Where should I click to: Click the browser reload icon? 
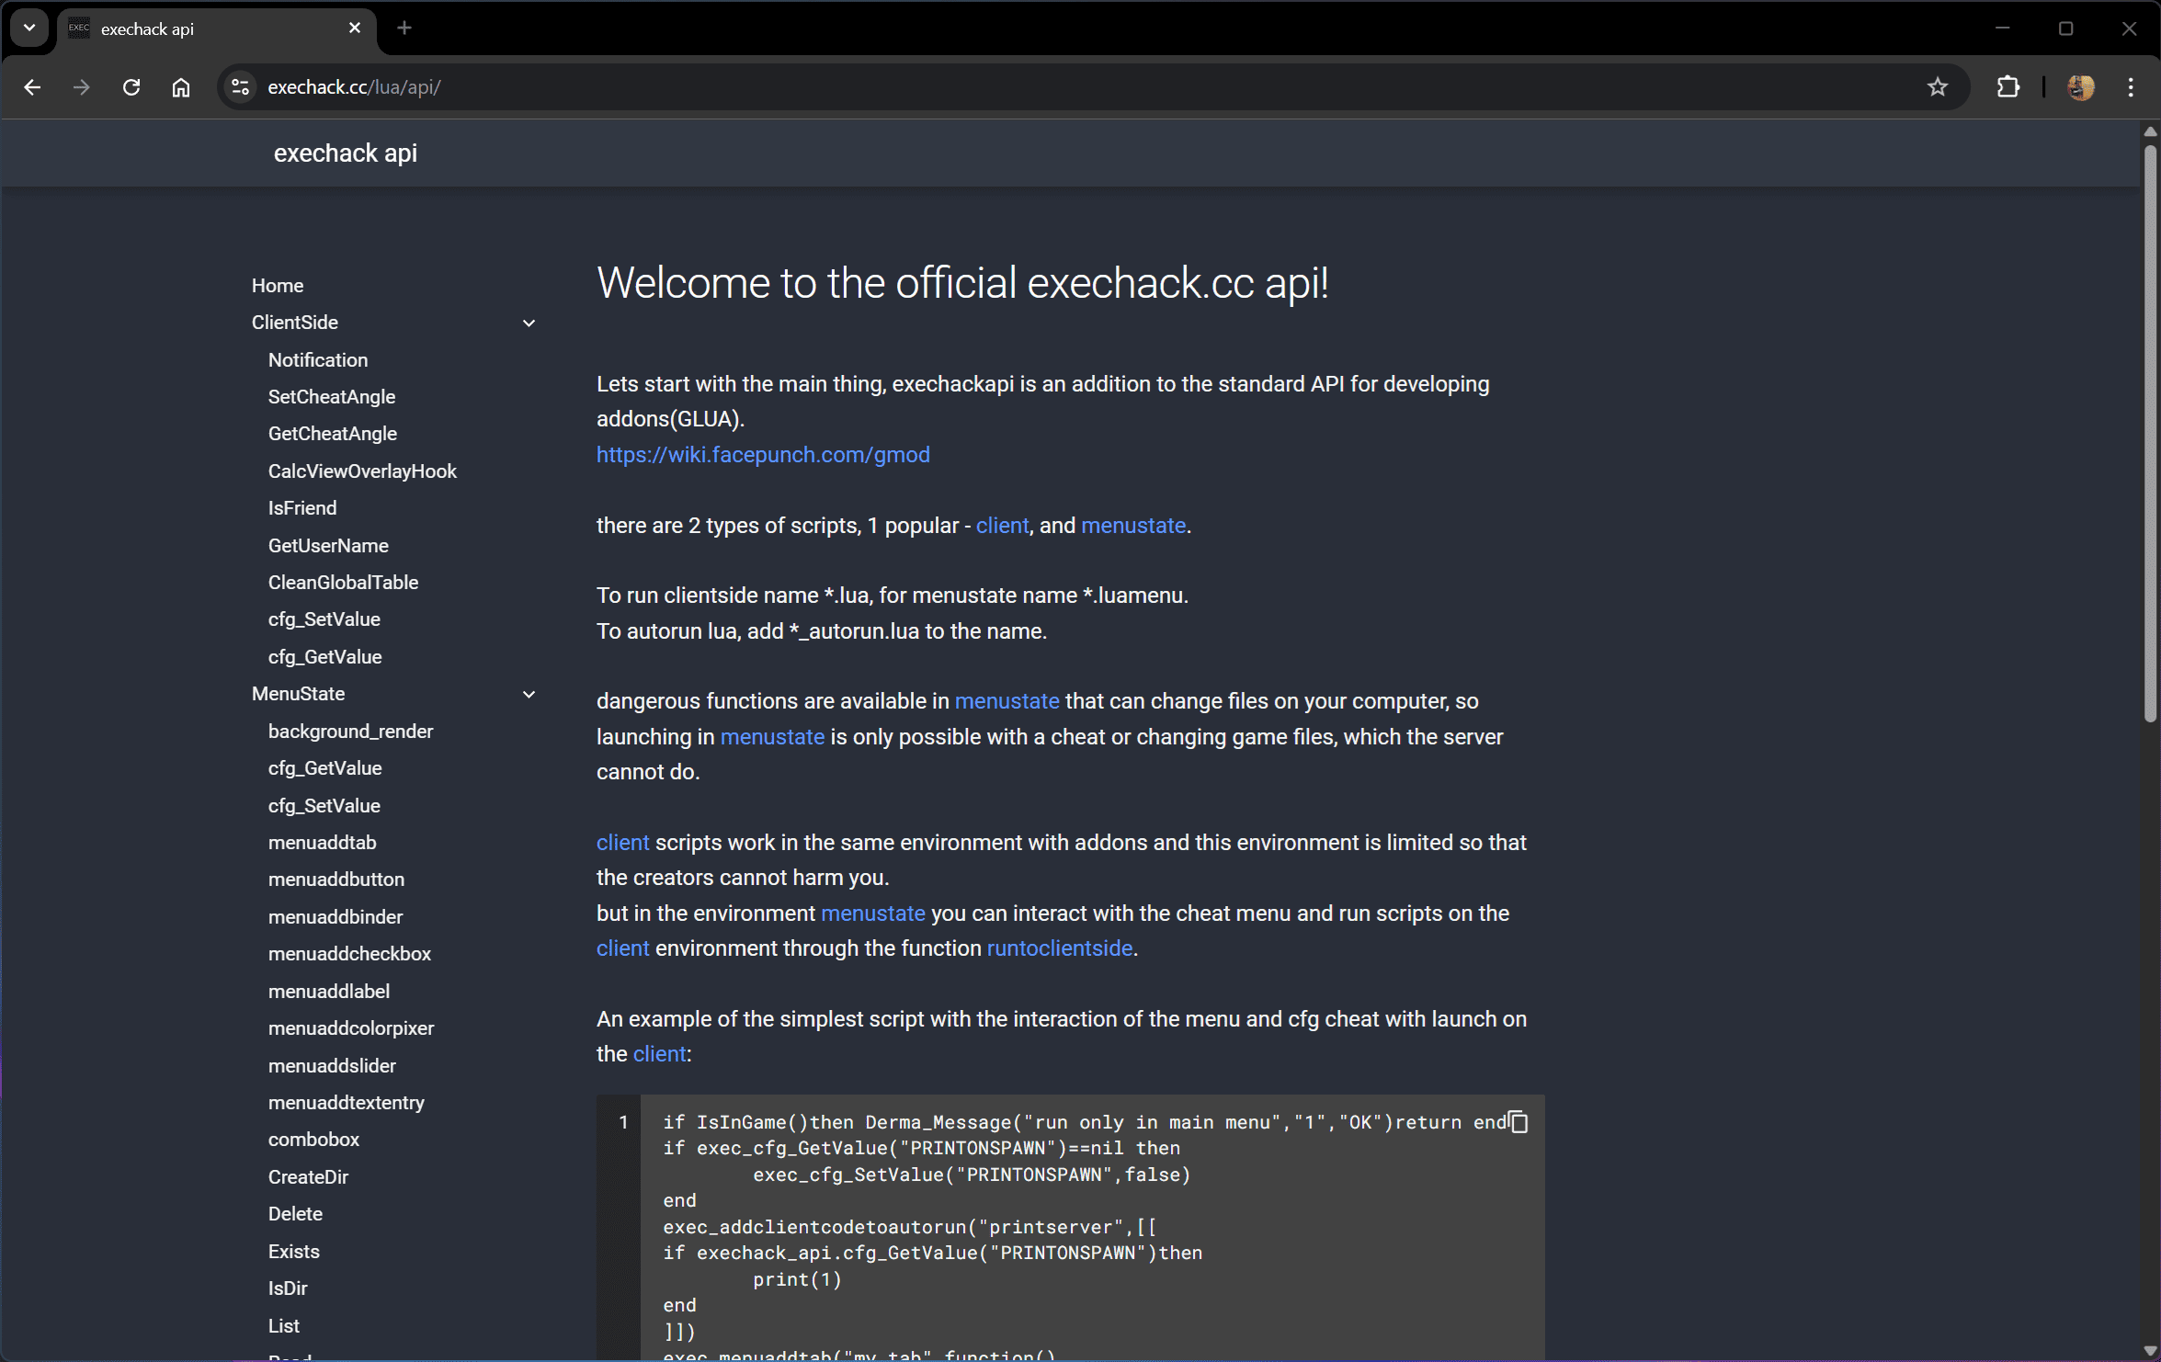[131, 87]
